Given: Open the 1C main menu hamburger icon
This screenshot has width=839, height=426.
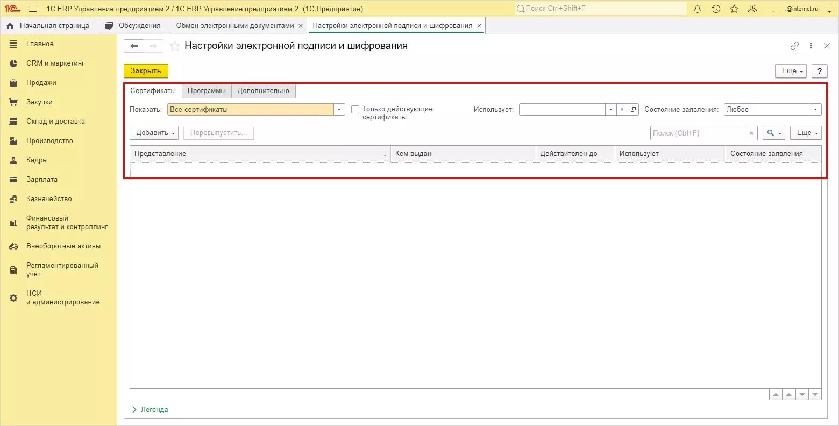Looking at the screenshot, I should pos(33,9).
